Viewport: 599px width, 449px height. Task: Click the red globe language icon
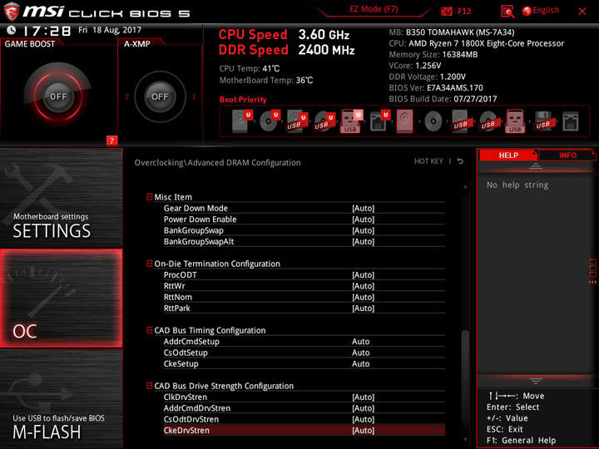point(527,12)
